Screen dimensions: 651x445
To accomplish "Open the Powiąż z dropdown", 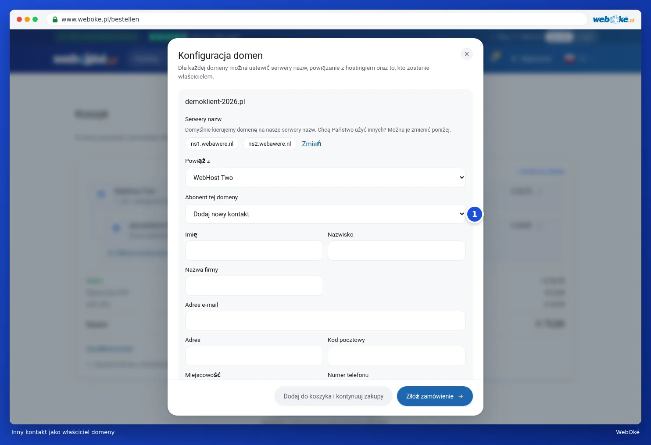I will point(325,178).
